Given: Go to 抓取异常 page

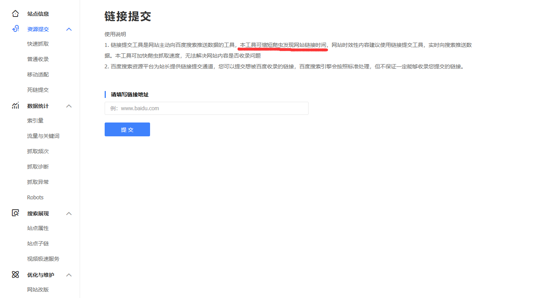Looking at the screenshot, I should click(38, 182).
